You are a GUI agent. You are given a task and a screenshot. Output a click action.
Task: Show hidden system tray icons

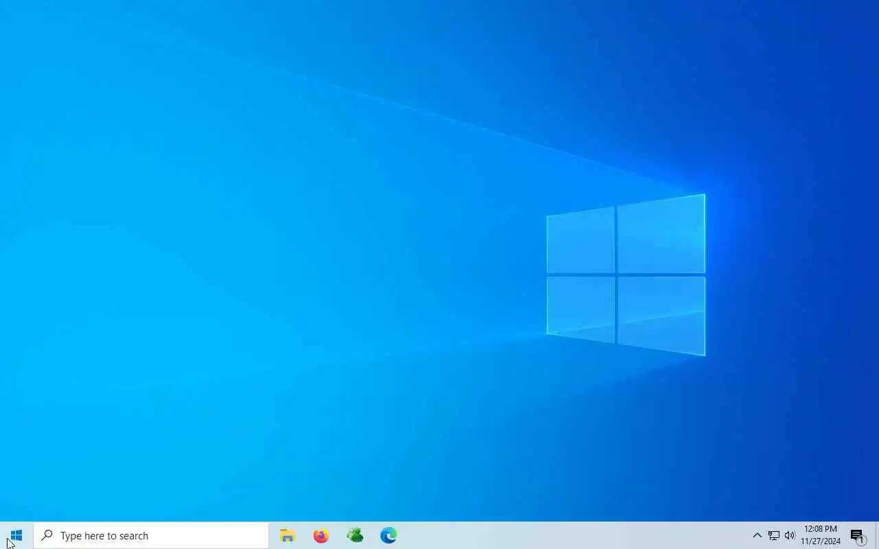757,535
